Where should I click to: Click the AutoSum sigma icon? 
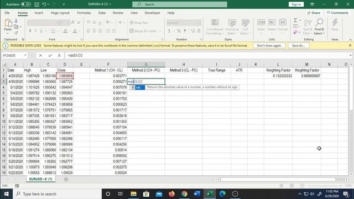[295, 20]
